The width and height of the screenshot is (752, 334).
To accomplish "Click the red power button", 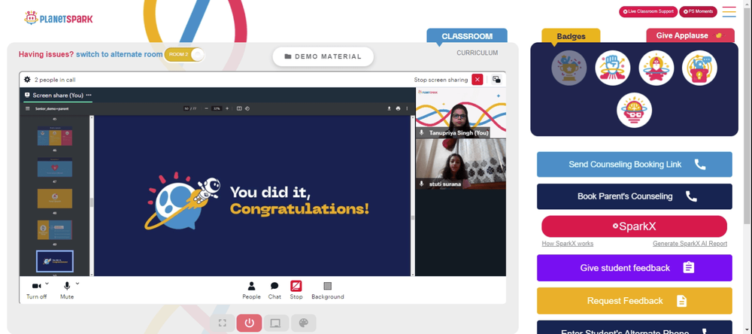I will (x=250, y=323).
